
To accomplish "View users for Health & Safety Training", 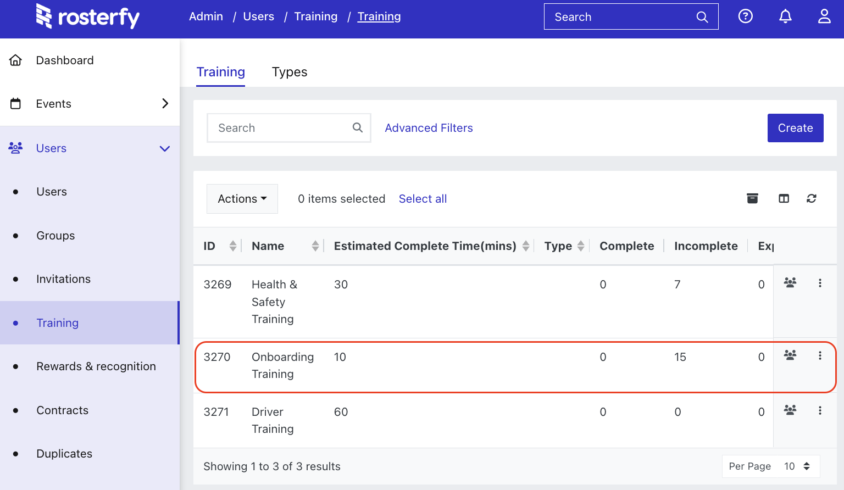I will [x=790, y=283].
